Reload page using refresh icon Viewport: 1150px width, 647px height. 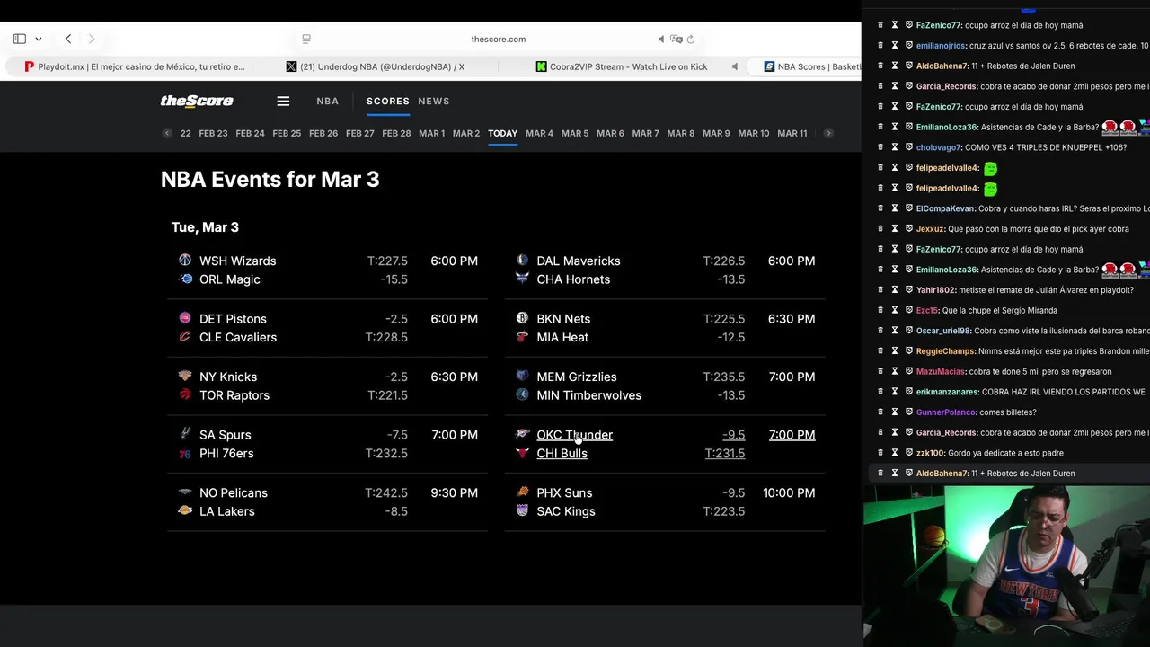691,39
